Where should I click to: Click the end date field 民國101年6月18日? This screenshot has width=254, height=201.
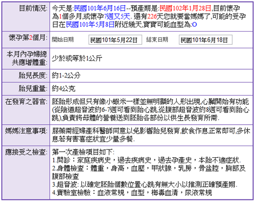206,40
